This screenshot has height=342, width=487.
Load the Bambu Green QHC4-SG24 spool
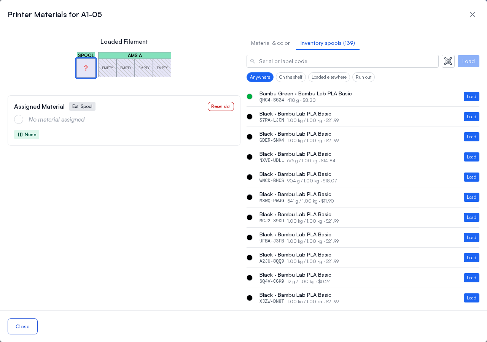471,97
